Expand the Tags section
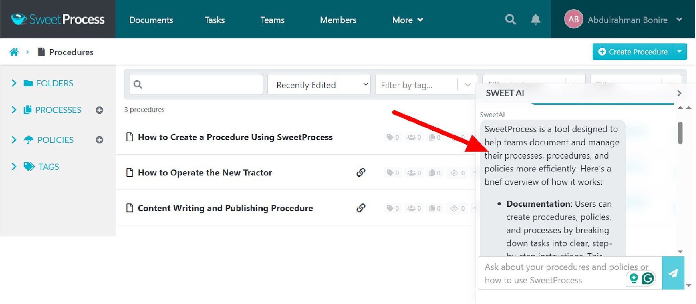Image resolution: width=696 pixels, height=304 pixels. [x=14, y=166]
